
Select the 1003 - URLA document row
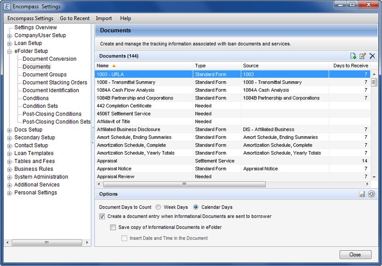click(233, 74)
